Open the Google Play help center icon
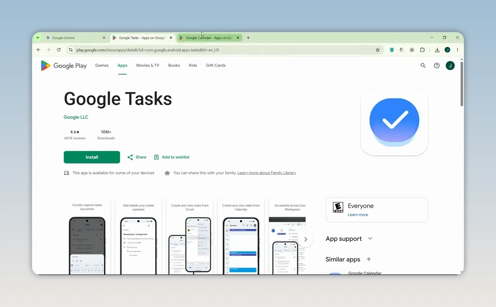 tap(437, 65)
